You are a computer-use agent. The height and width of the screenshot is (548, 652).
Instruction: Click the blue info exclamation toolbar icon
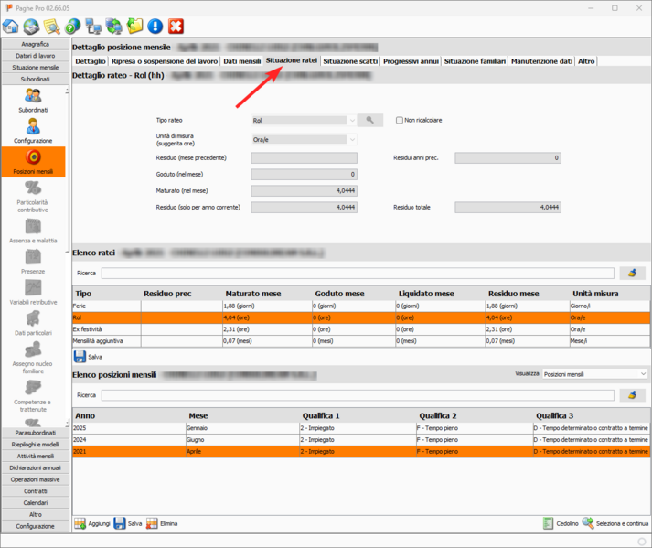point(155,27)
